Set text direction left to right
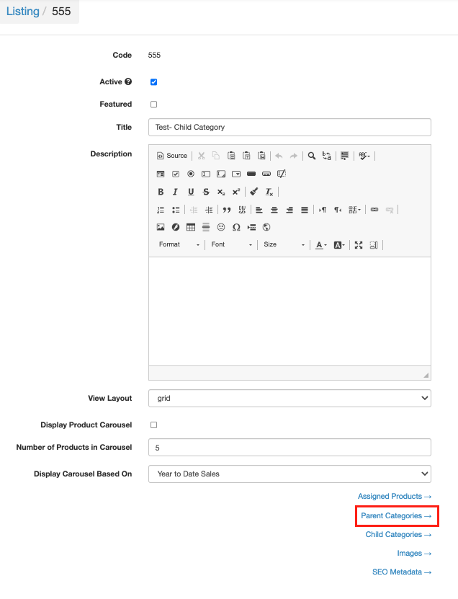Viewport: 458px width, 599px height. point(323,210)
